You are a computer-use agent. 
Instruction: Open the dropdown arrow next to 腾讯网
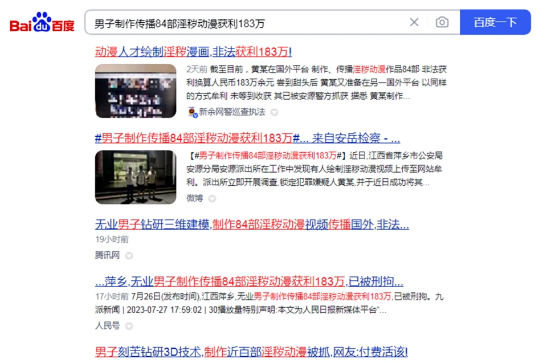click(129, 255)
